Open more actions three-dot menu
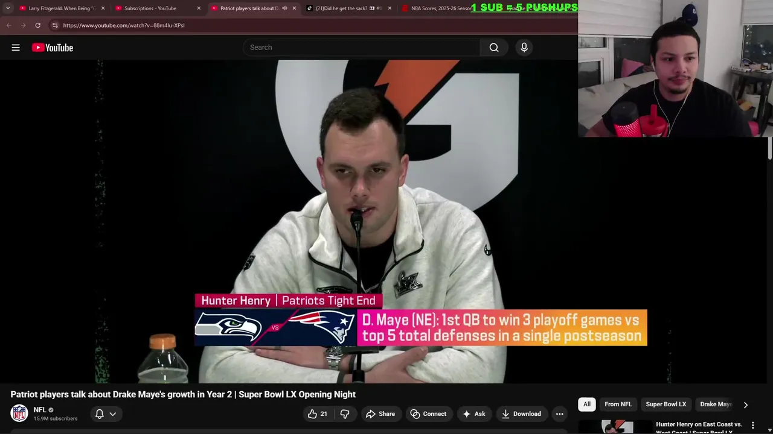The height and width of the screenshot is (434, 773). click(x=560, y=414)
